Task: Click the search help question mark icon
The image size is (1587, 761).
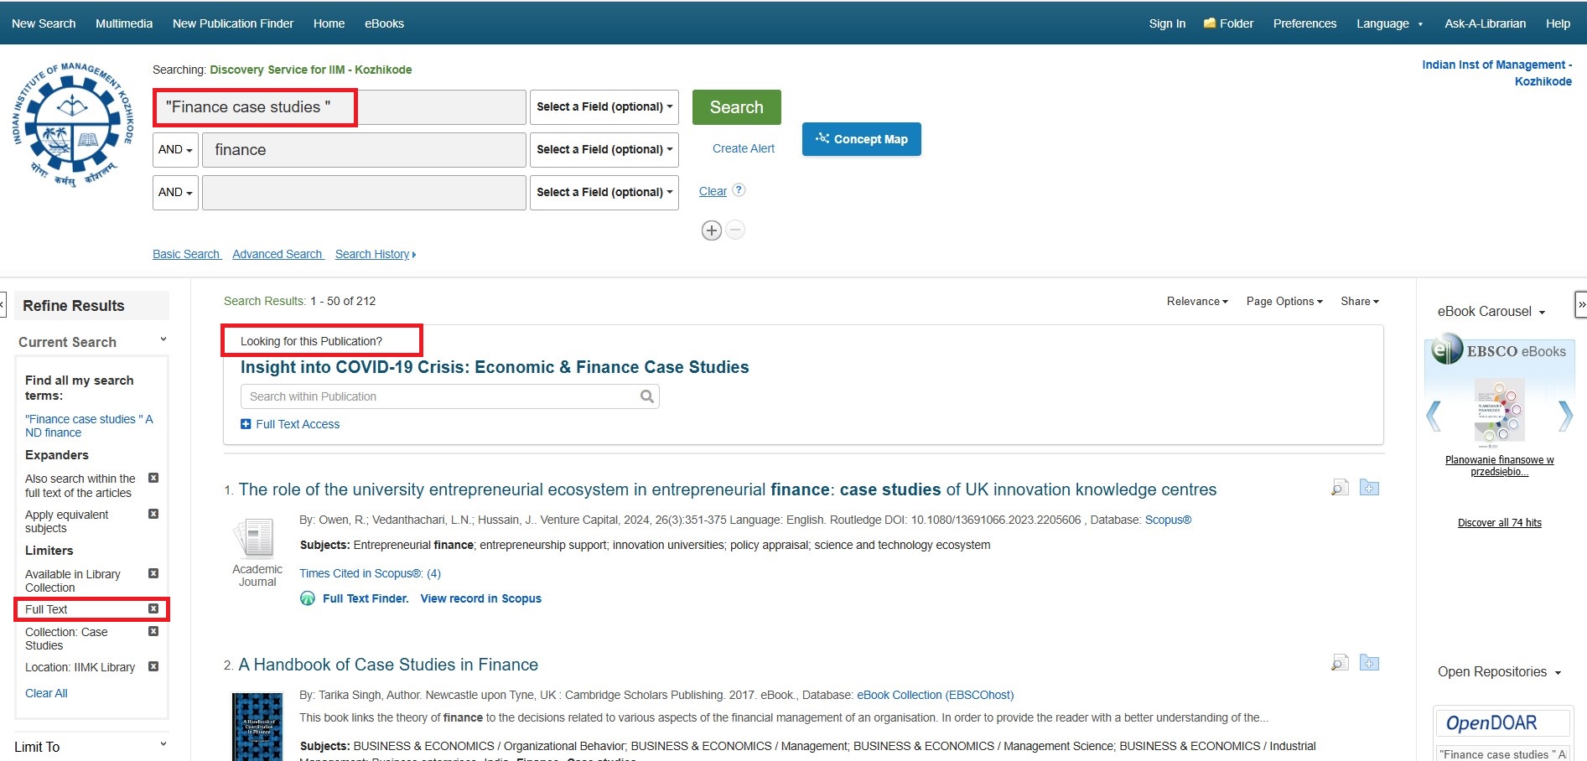Action: [739, 190]
